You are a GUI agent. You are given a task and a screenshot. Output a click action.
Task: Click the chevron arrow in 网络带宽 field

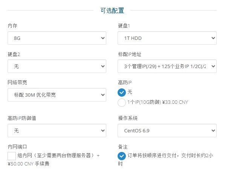103,95
